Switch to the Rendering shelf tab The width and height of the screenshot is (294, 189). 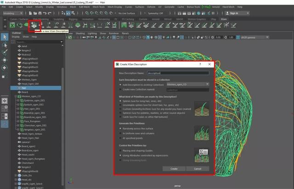(x=104, y=19)
